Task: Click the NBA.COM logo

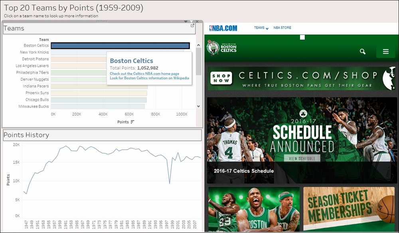Action: [x=223, y=28]
